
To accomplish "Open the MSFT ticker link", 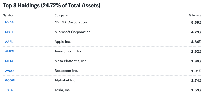I will coord(9,32).
